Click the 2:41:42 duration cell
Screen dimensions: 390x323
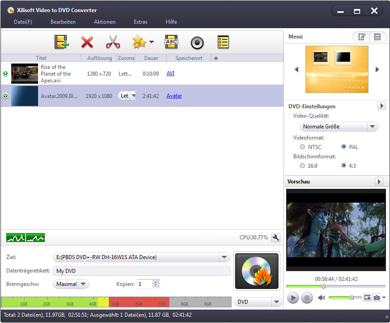pyautogui.click(x=151, y=96)
